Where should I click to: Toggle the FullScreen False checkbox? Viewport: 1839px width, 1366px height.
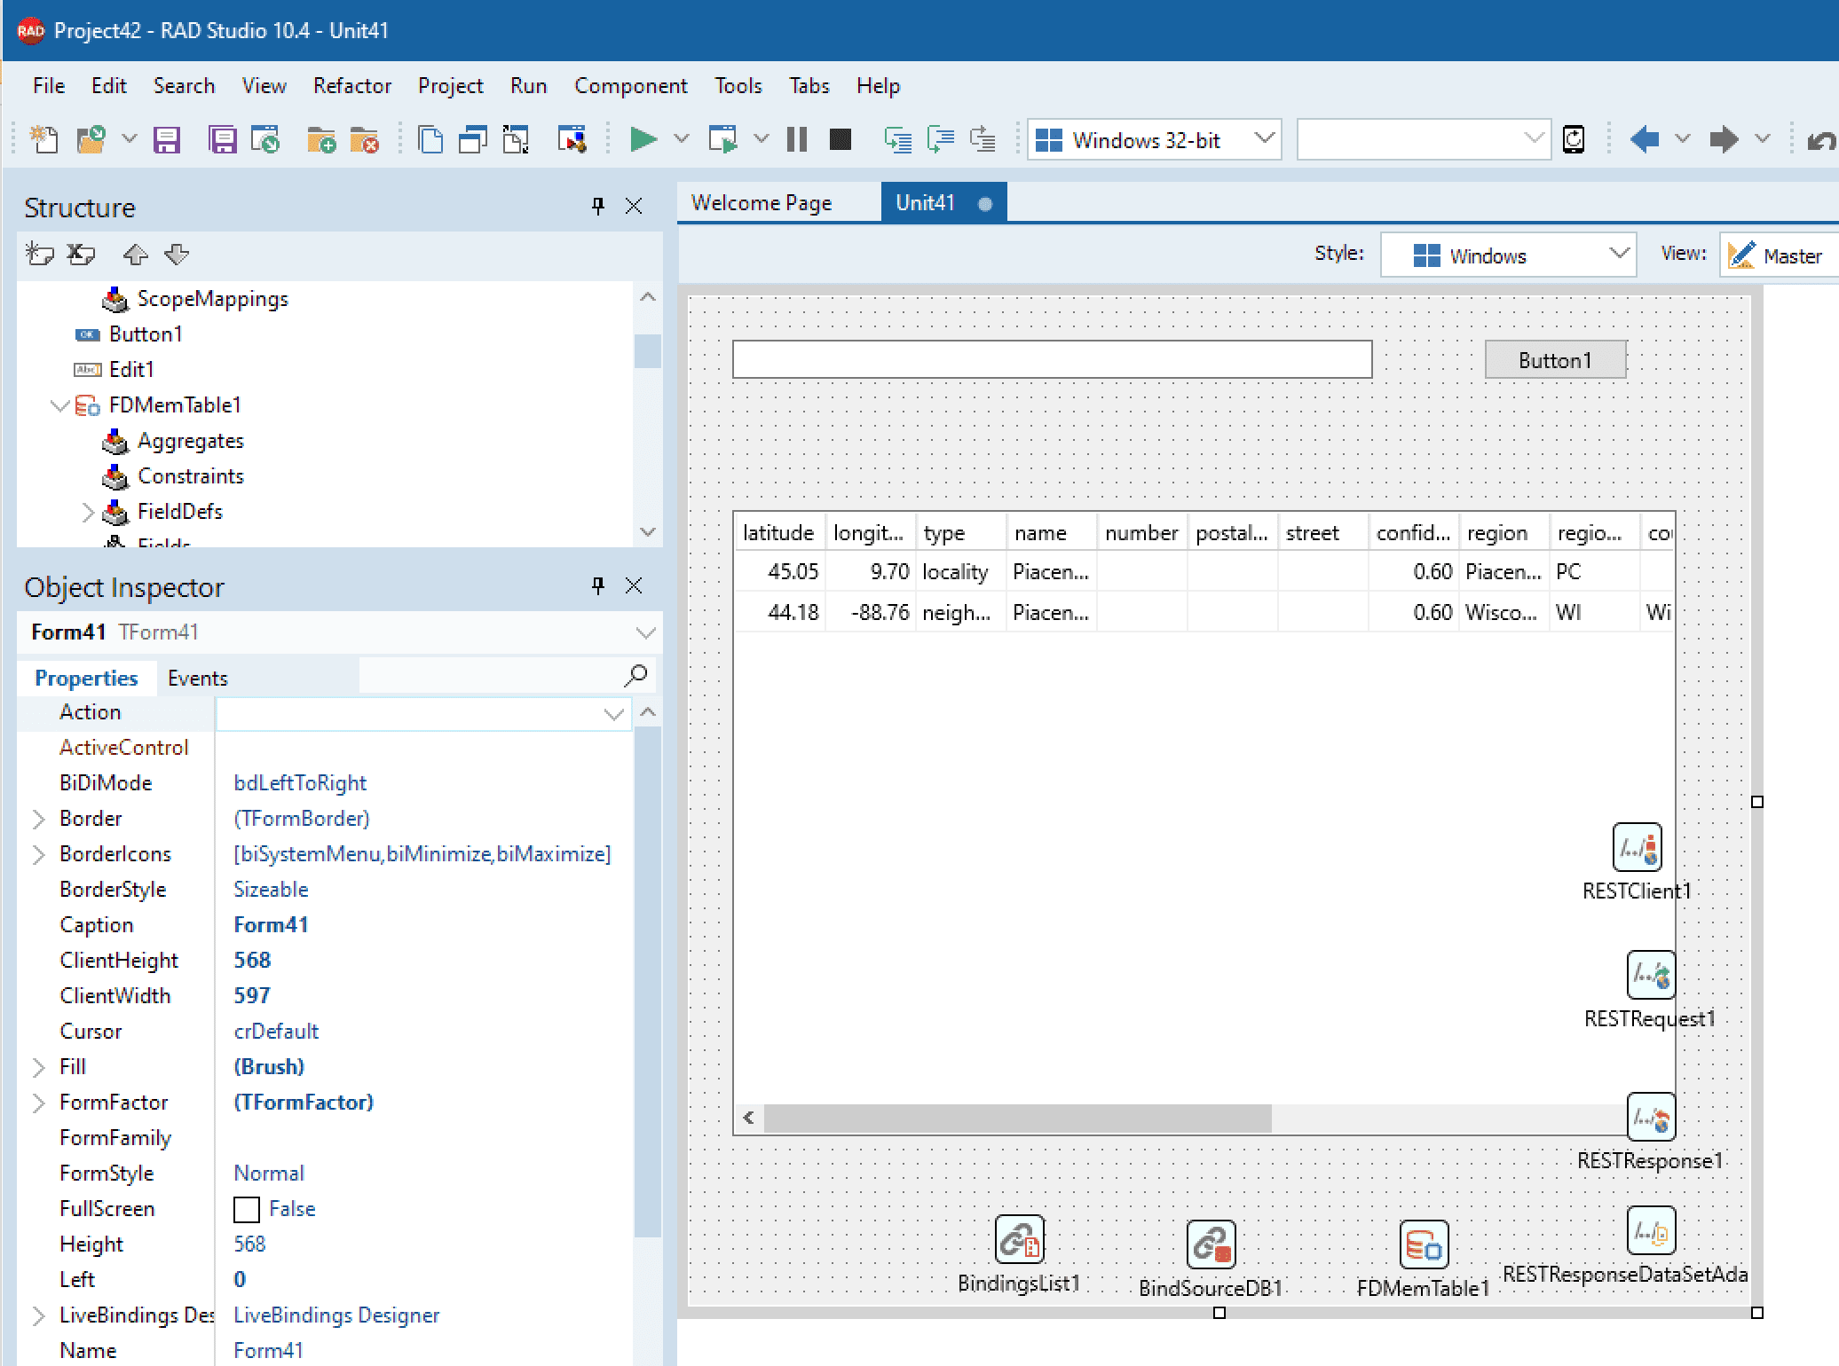point(246,1209)
